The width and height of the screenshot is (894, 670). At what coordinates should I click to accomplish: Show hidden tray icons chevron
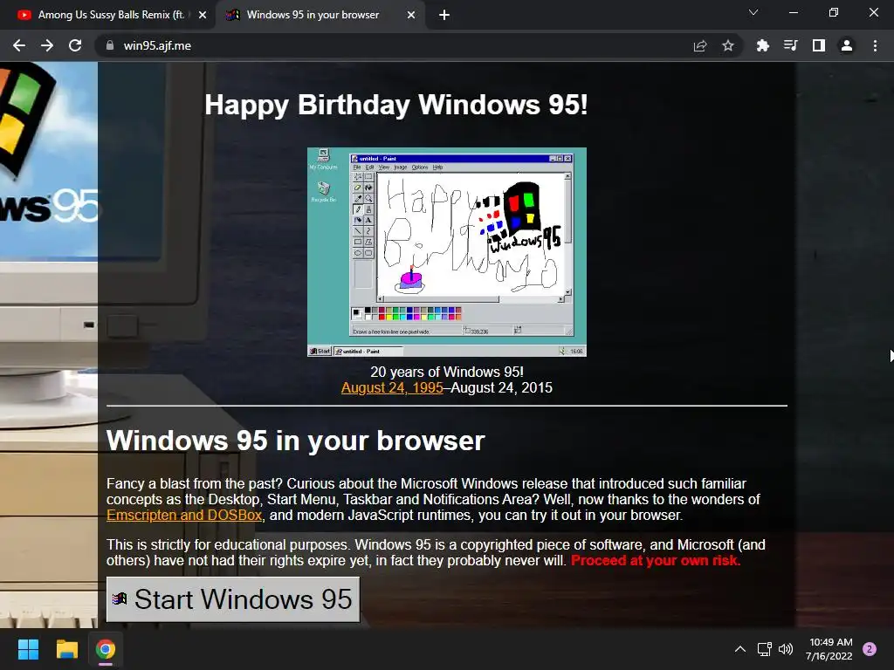point(740,649)
